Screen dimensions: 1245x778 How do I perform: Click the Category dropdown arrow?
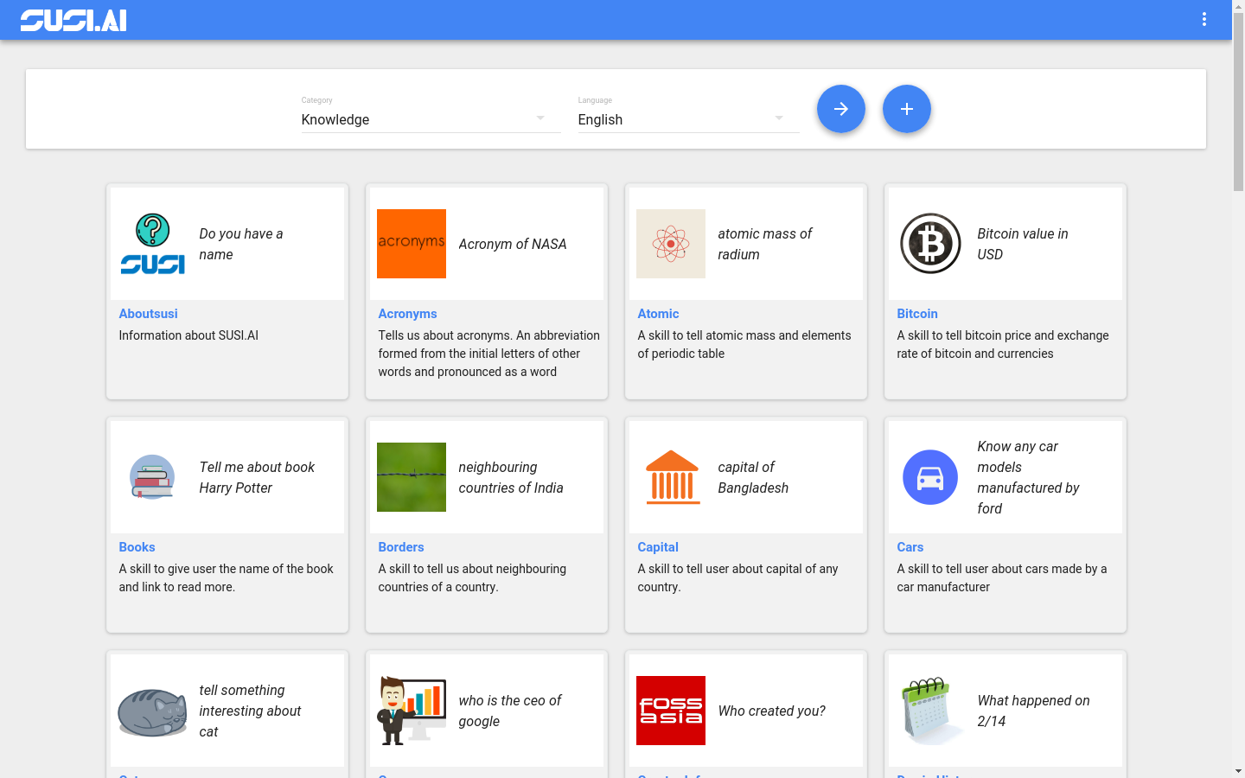[540, 118]
